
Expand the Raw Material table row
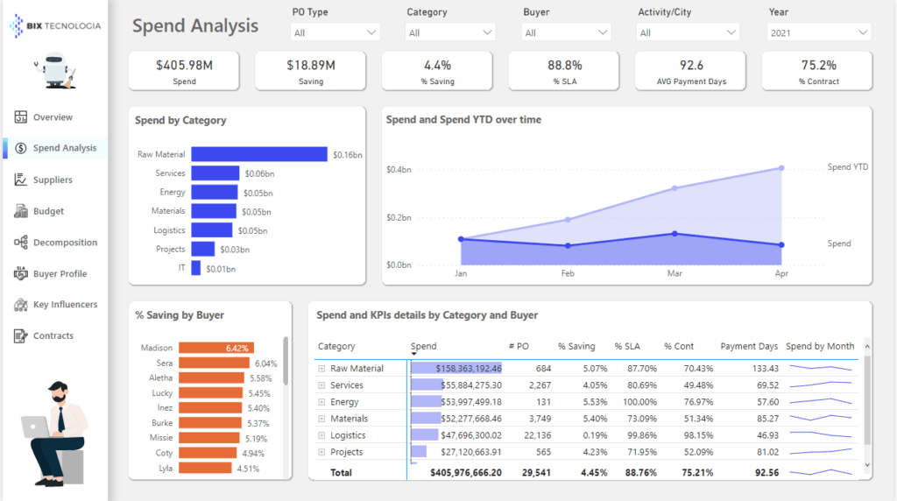[x=321, y=369]
